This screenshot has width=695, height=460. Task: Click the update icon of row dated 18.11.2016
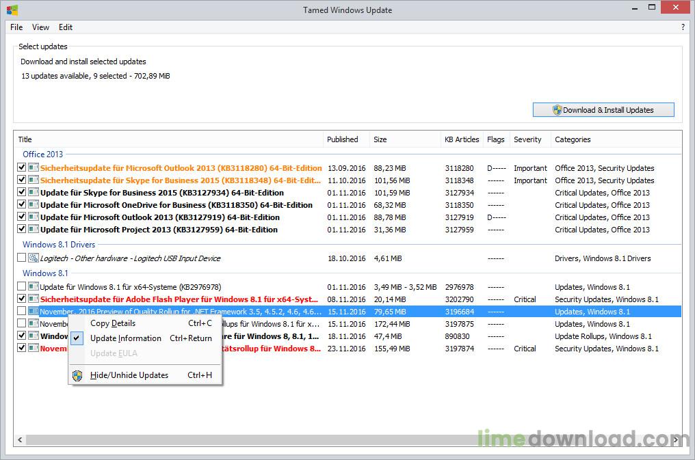pyautogui.click(x=34, y=336)
